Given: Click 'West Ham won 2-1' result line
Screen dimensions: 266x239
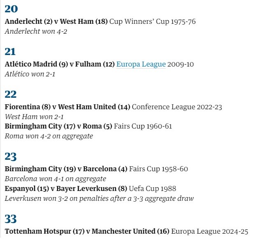Looking at the screenshot, I should (34, 117).
